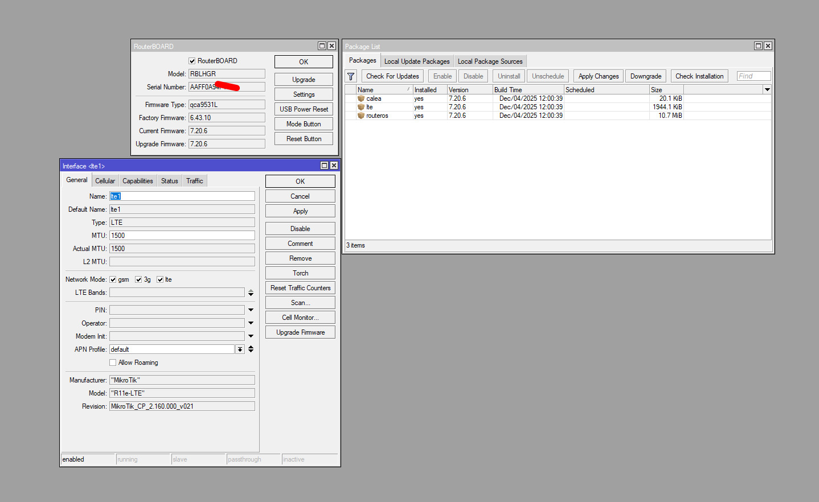The image size is (819, 502).
Task: Click USB Power Reset button
Action: [x=304, y=109]
